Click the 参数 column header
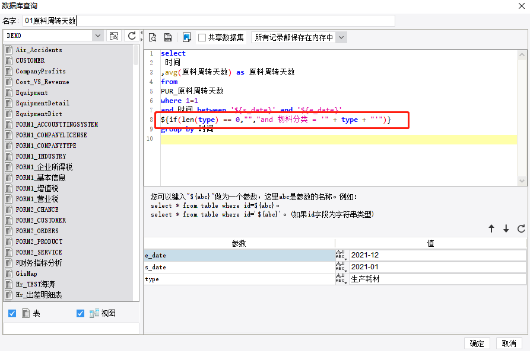Viewport: 530px width, 351px height. click(239, 243)
